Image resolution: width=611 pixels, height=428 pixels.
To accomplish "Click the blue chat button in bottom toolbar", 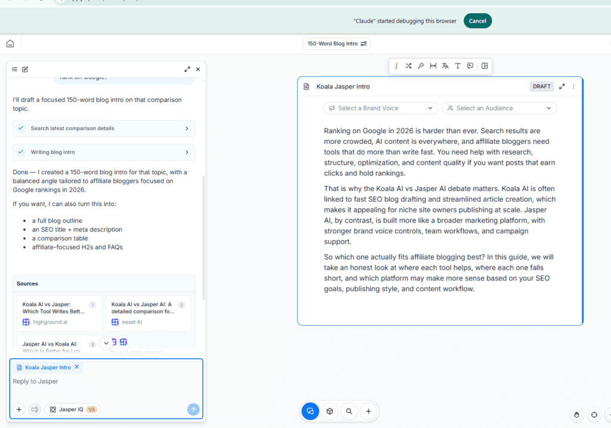I will pos(310,411).
